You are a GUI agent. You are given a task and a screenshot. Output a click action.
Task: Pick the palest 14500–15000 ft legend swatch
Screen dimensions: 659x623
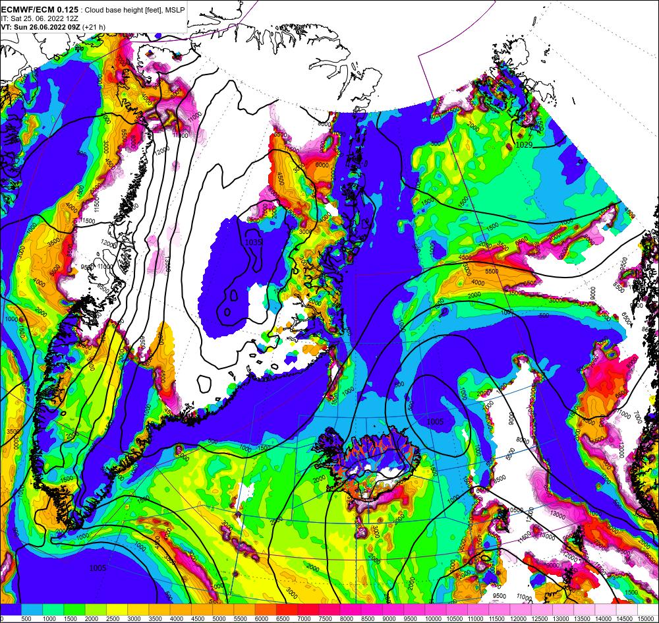click(x=627, y=610)
